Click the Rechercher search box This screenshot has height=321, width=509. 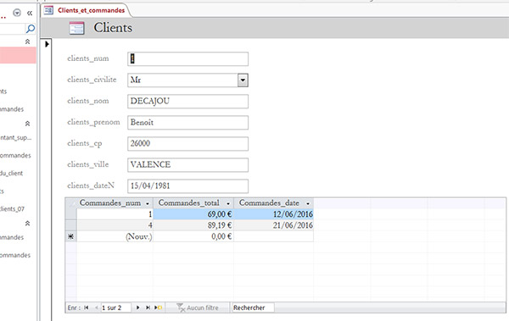coord(253,307)
